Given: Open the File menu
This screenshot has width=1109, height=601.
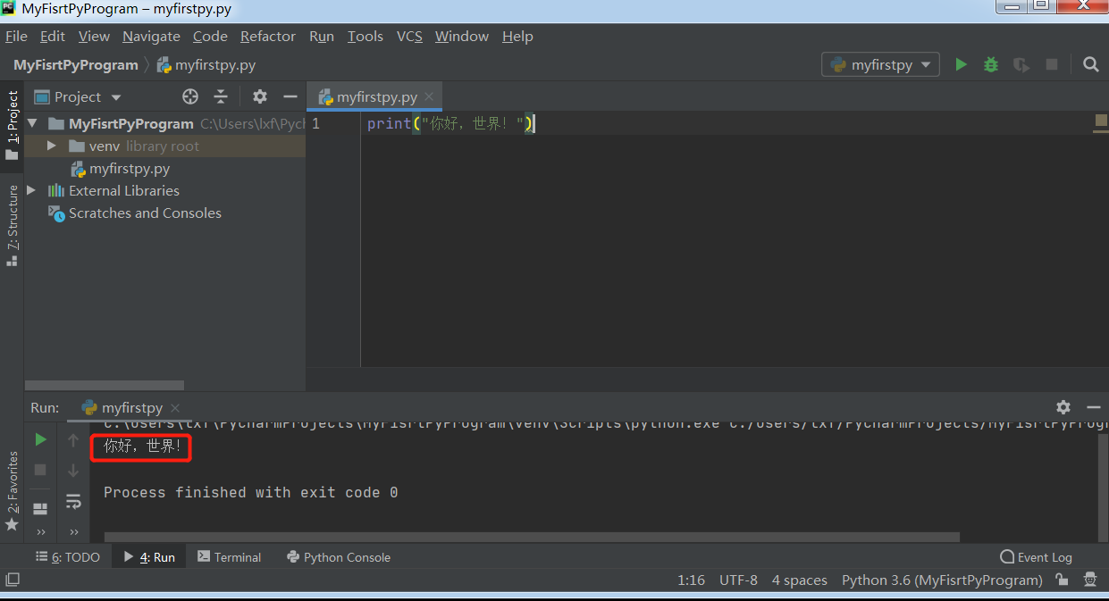Looking at the screenshot, I should click(16, 37).
